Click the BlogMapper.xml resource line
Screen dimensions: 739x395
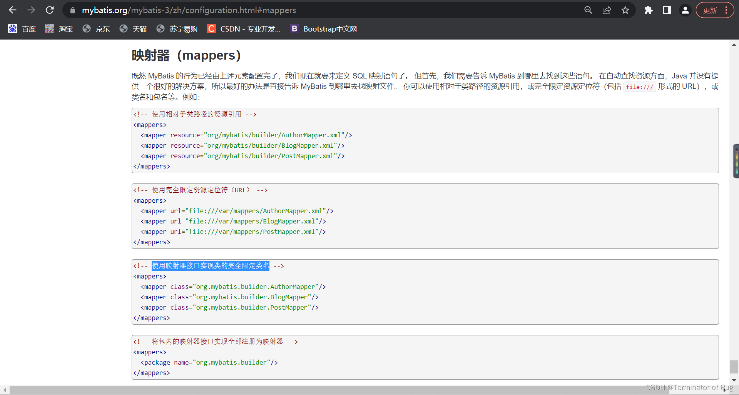click(242, 146)
